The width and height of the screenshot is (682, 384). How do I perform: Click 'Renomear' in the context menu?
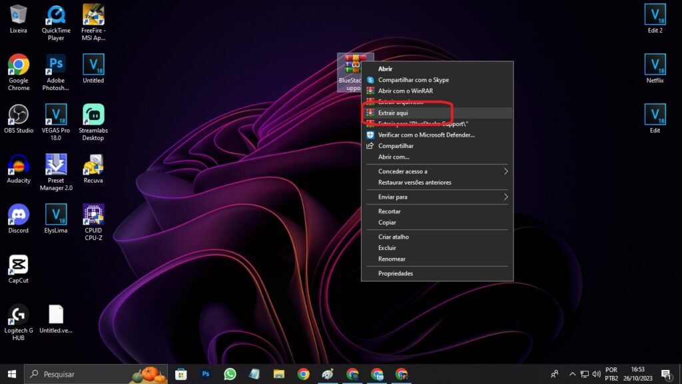392,259
